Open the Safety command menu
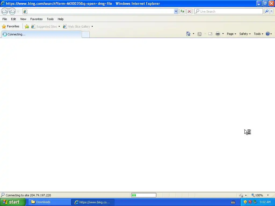 (x=245, y=34)
